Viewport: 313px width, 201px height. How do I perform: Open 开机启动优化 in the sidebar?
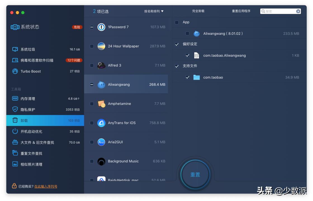coord(45,131)
